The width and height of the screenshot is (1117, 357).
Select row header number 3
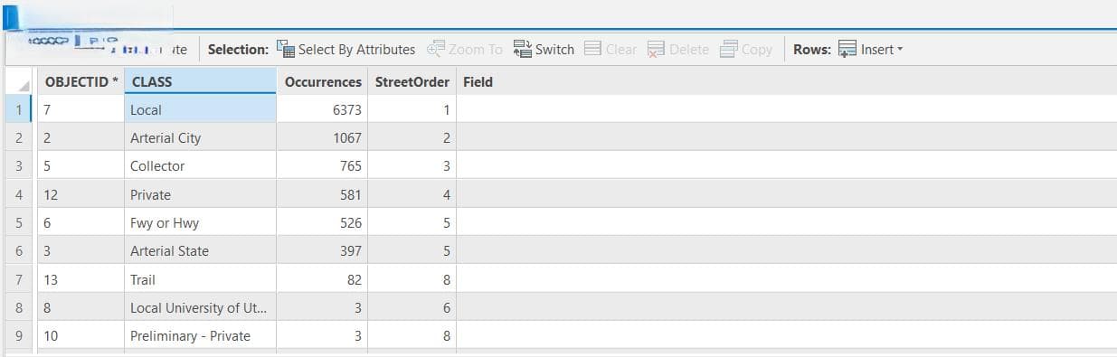click(x=19, y=166)
